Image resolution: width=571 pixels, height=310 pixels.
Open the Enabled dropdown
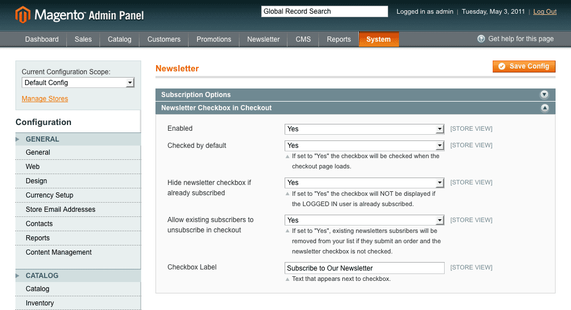click(364, 129)
